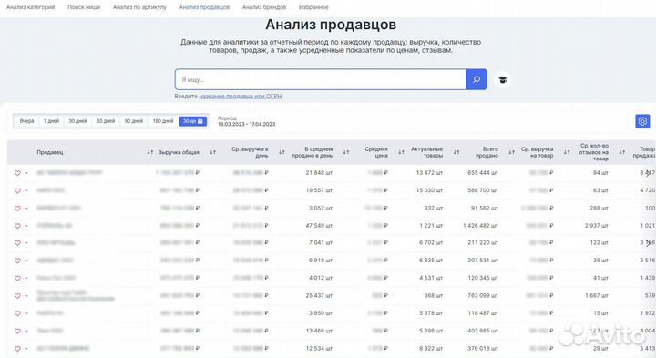This screenshot has height=358, width=656.
Task: Sort by the Продавец column arrows
Action: pyautogui.click(x=150, y=152)
